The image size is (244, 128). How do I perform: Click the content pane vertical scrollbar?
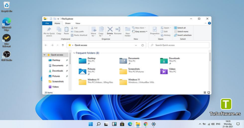click(x=210, y=57)
